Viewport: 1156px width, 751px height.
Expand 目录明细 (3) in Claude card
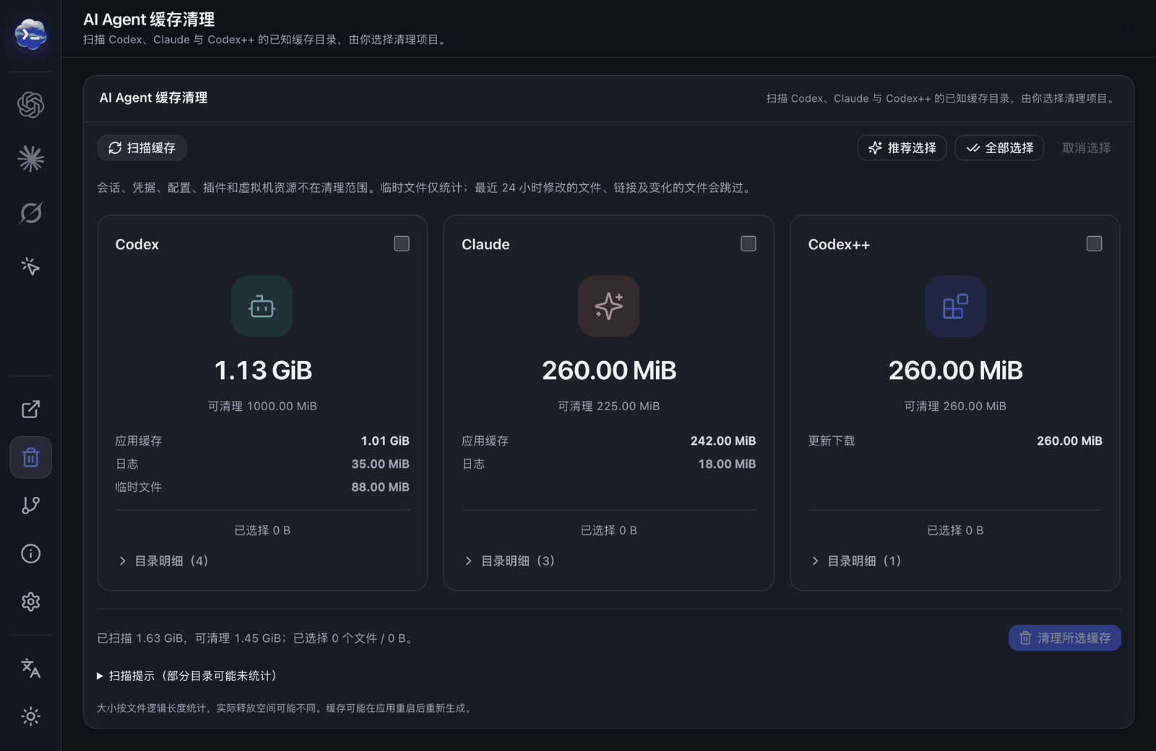point(509,561)
